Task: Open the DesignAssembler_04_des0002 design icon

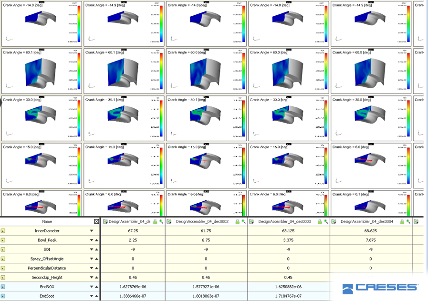Action: tap(168, 222)
